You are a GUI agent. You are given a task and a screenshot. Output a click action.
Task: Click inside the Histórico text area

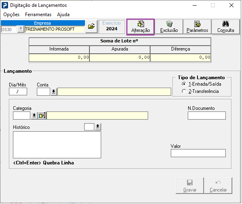(57, 145)
